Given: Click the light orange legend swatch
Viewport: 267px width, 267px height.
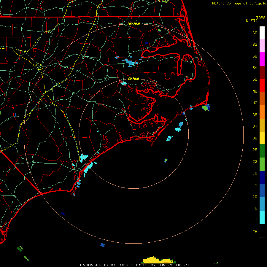Looking at the screenshot, I should (x=262, y=112).
